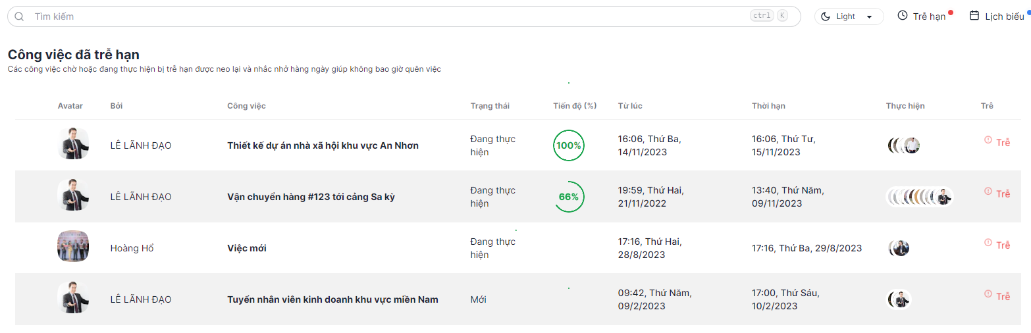Open task Thiết kế dự án nhà xã hội

[x=323, y=145]
